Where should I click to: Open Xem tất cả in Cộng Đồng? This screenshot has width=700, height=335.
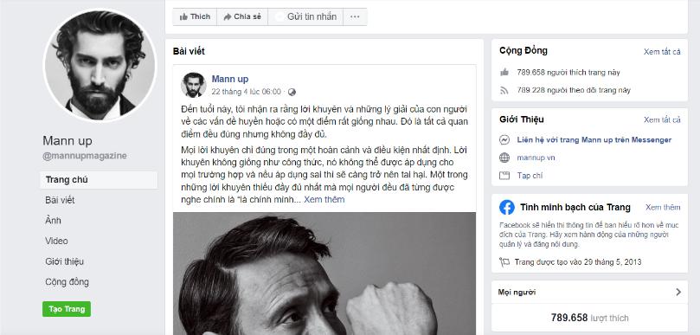pos(662,52)
